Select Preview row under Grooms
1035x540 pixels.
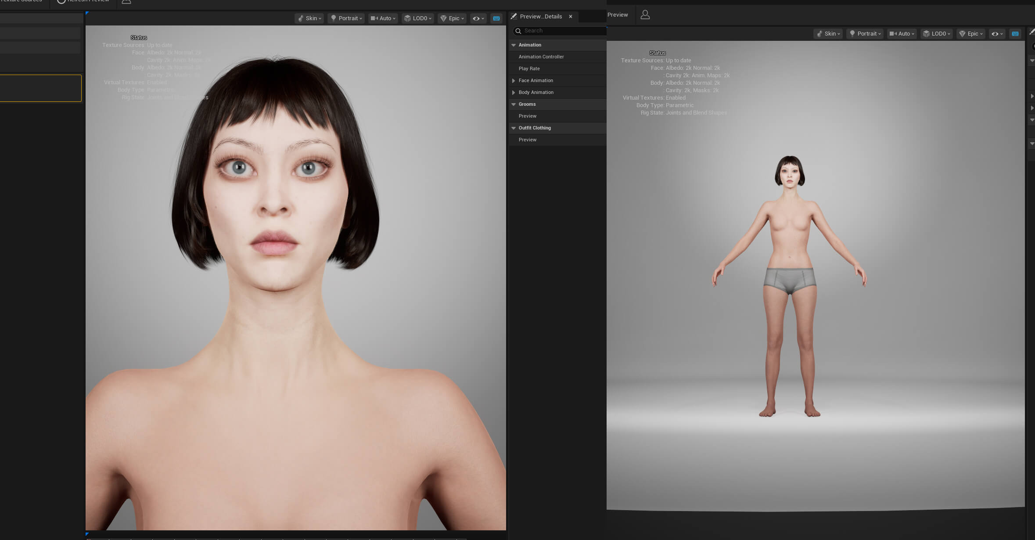tap(557, 116)
